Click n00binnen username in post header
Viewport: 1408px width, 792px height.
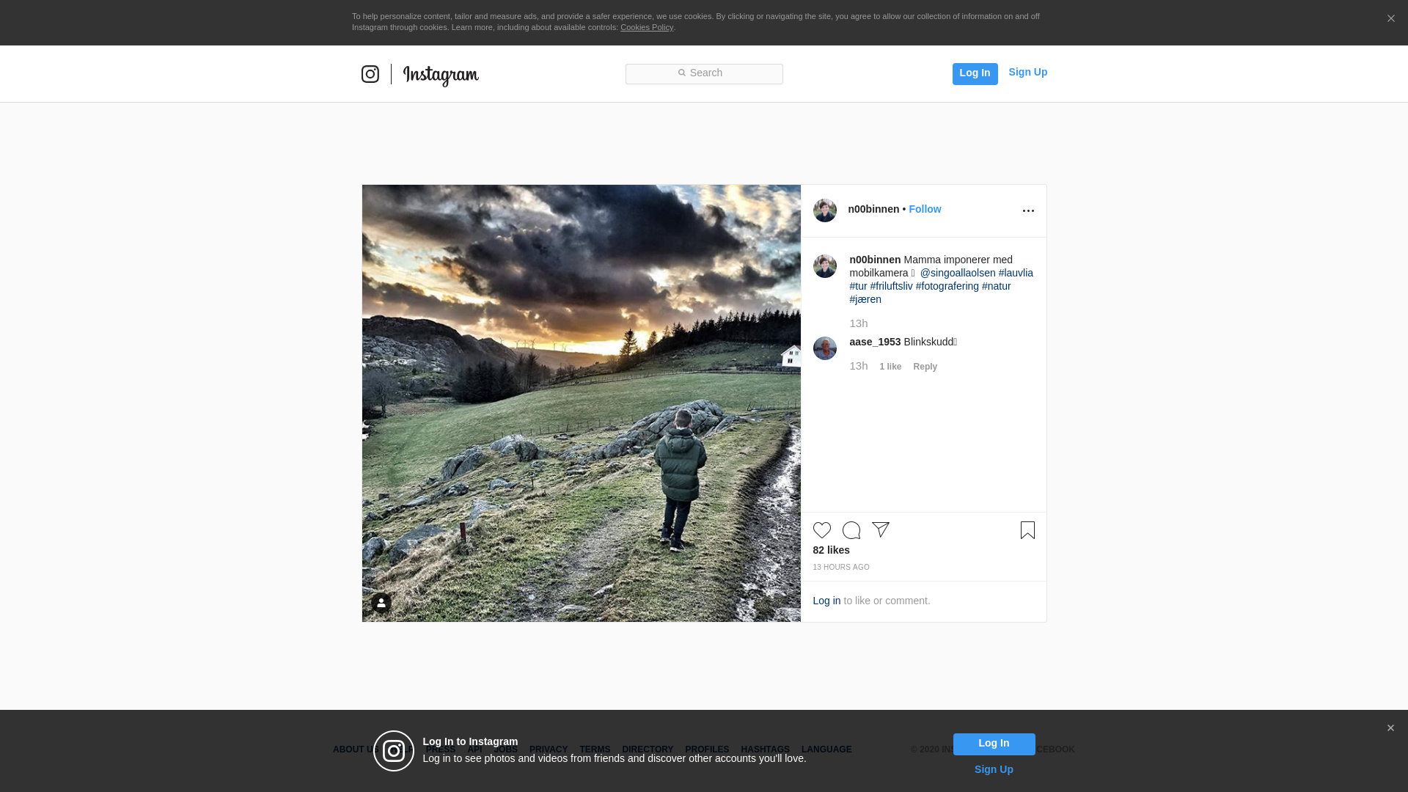tap(873, 209)
